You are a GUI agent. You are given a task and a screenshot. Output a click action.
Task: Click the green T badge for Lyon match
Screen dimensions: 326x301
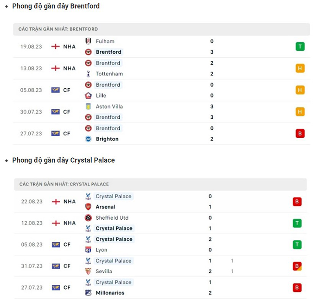(297, 244)
